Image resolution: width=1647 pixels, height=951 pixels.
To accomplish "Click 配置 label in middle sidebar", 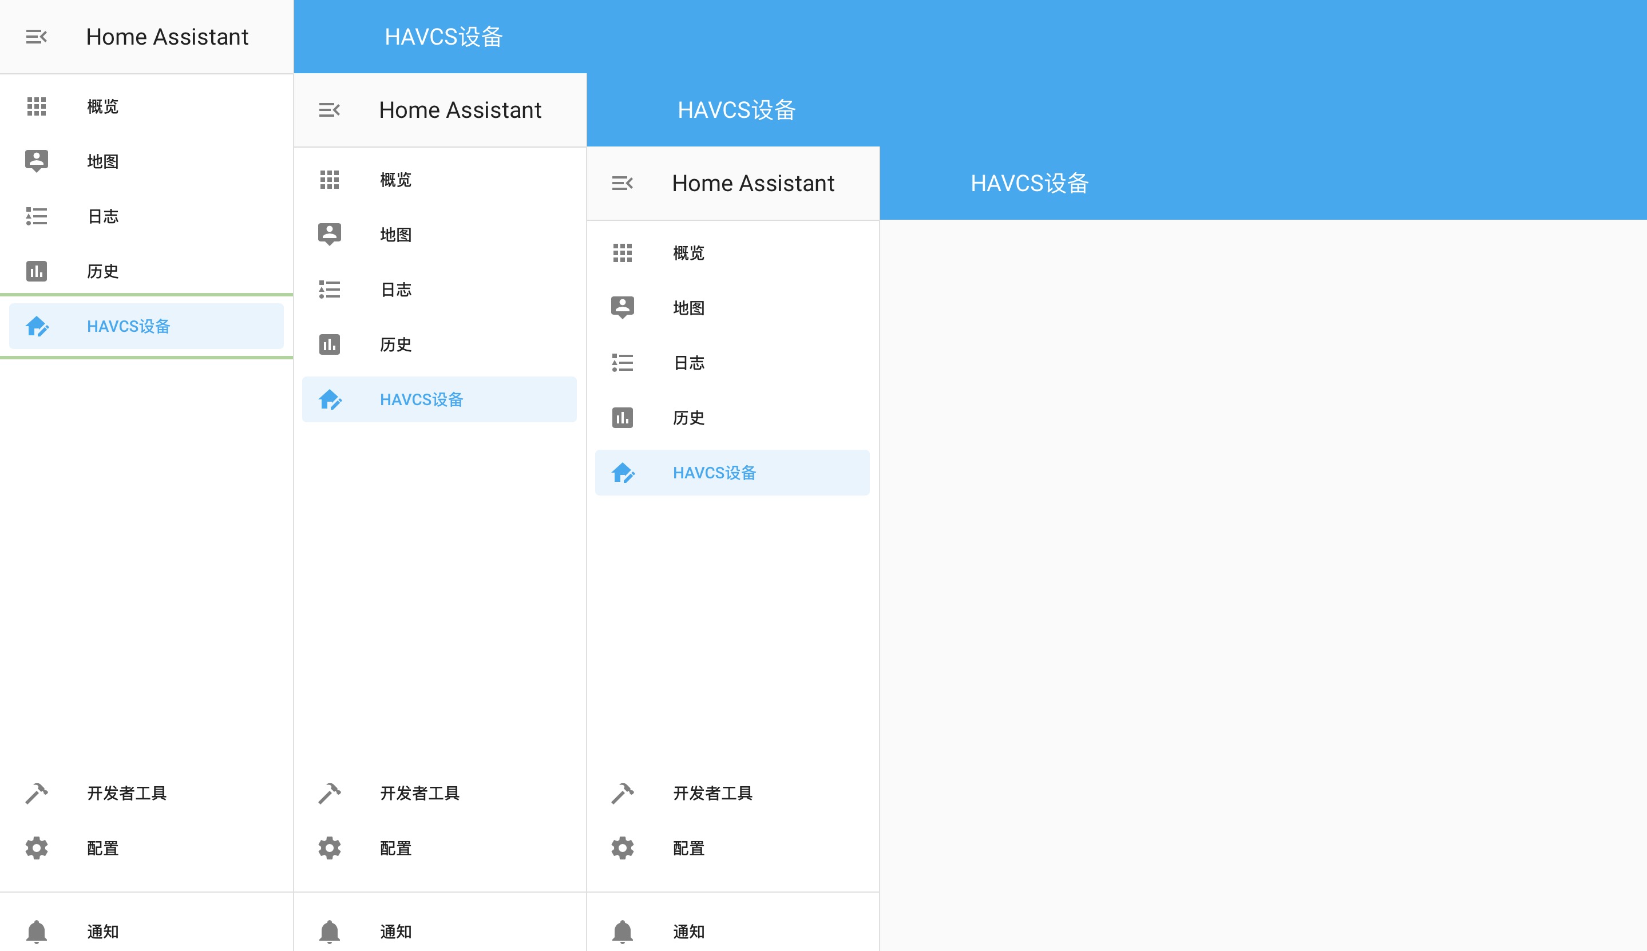I will 396,848.
